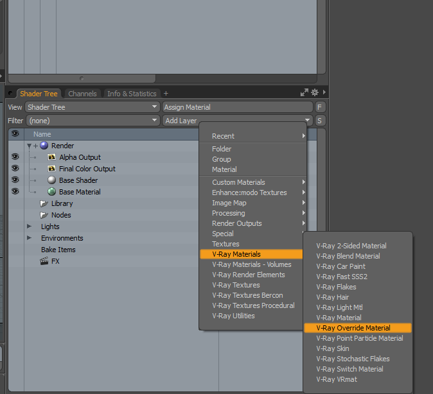This screenshot has width=433, height=394.
Task: Open V-Ray Materials - Volumes submenu
Action: (252, 264)
